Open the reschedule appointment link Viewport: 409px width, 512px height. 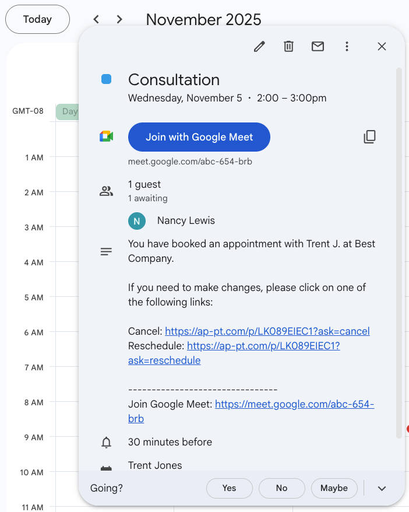tap(245, 345)
